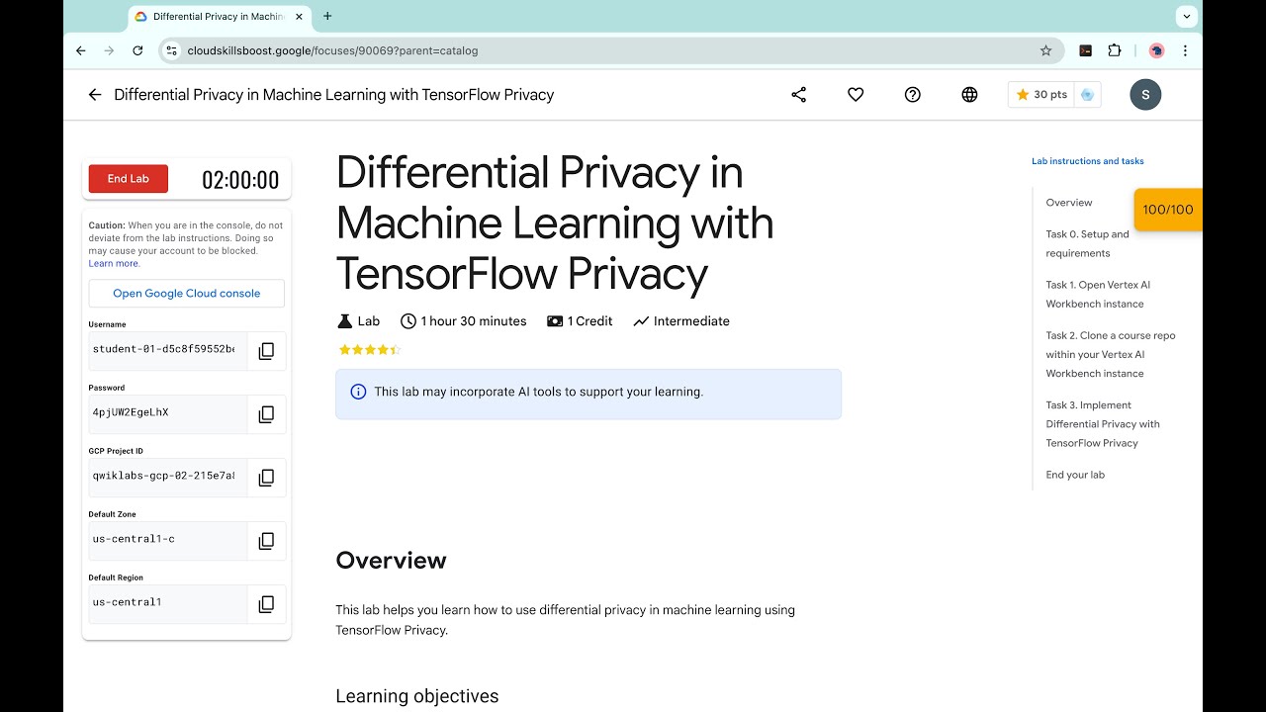
Task: Favorite the lab with the heart icon
Action: point(856,95)
